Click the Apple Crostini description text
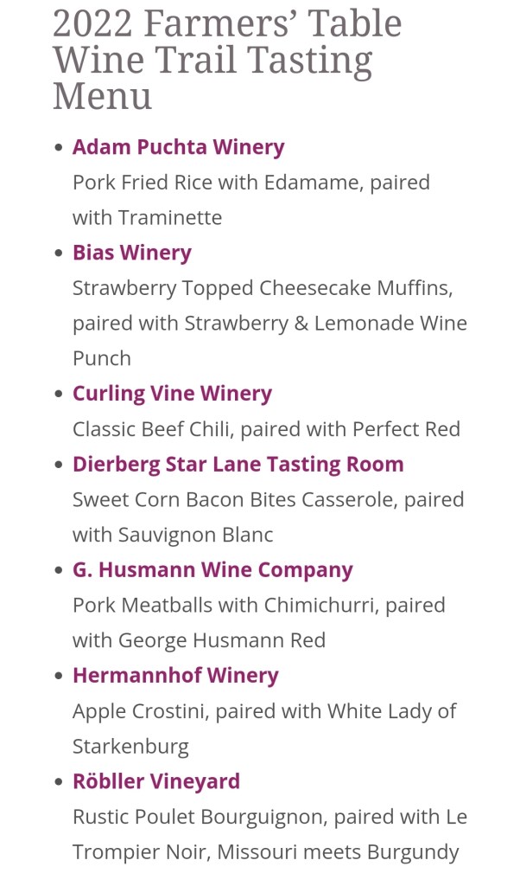The image size is (520, 886). (141, 711)
